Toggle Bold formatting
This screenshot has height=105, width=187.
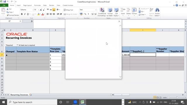point(22,14)
